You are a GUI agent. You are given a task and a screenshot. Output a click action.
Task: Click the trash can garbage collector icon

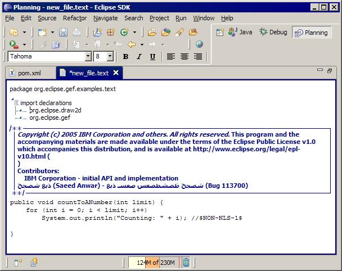(x=186, y=262)
